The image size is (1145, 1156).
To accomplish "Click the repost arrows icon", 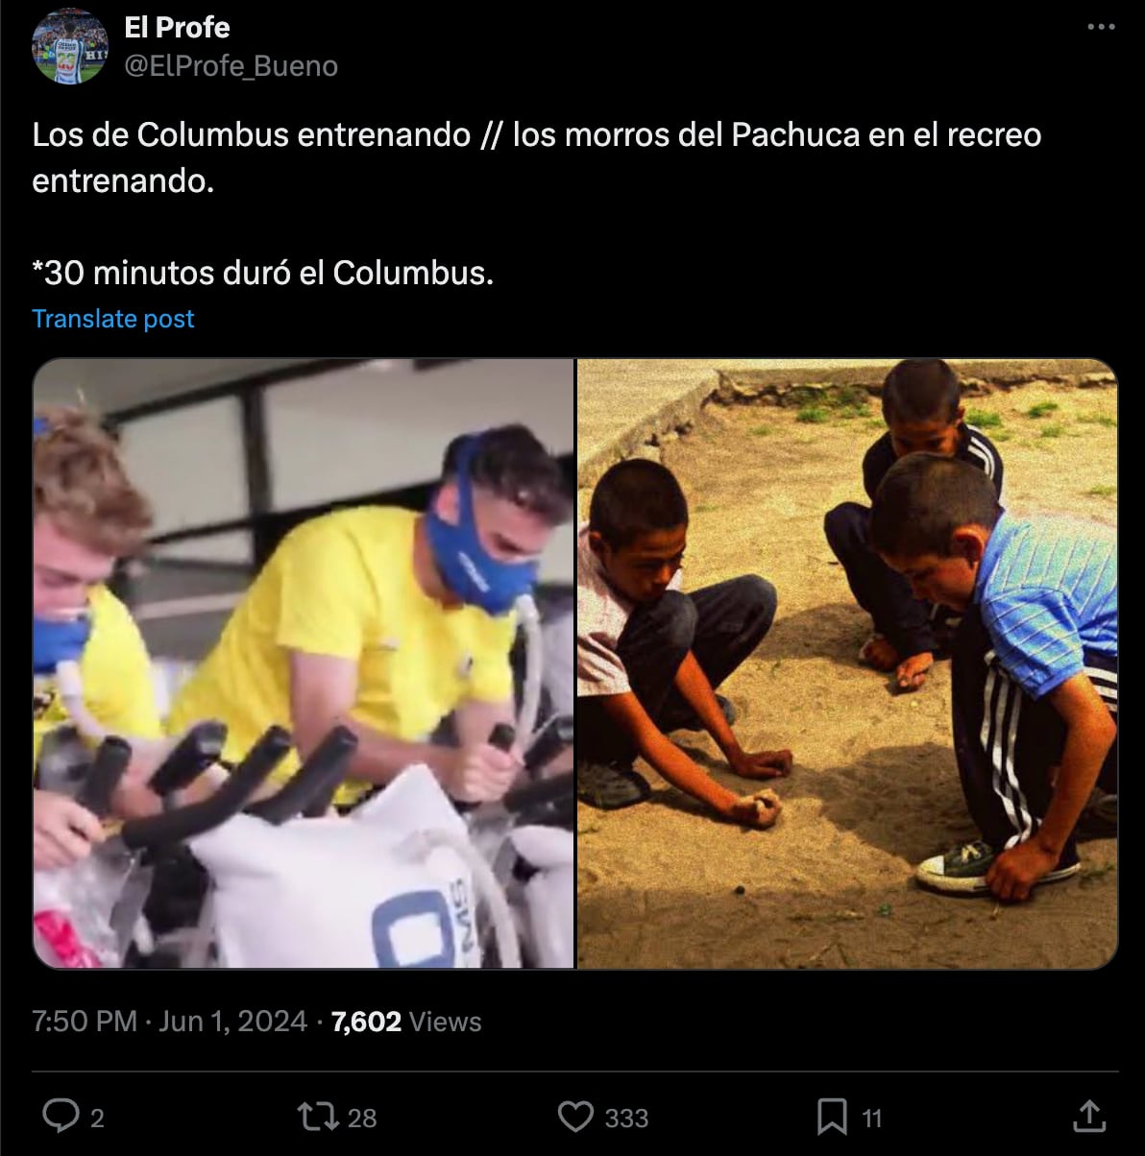I will [317, 1116].
